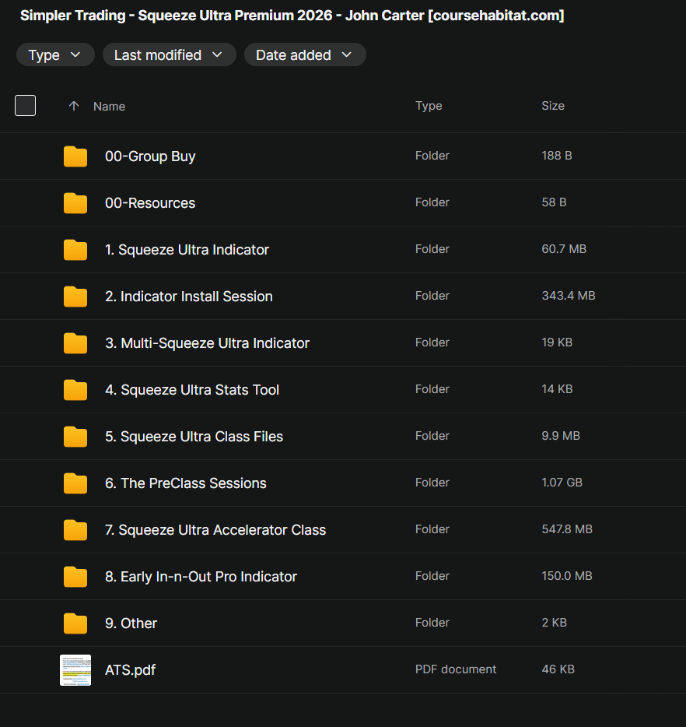This screenshot has height=727, width=686.
Task: Click the Squeeze Ultra Stats Tool folder icon
Action: 75,390
